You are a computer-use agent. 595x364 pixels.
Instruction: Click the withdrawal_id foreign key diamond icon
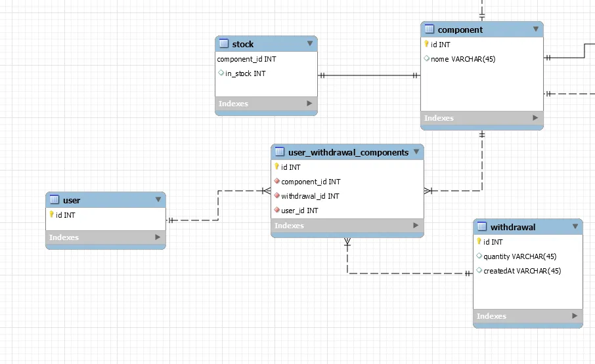coord(277,195)
